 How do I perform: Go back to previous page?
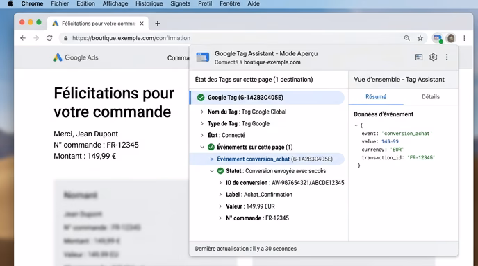point(23,38)
